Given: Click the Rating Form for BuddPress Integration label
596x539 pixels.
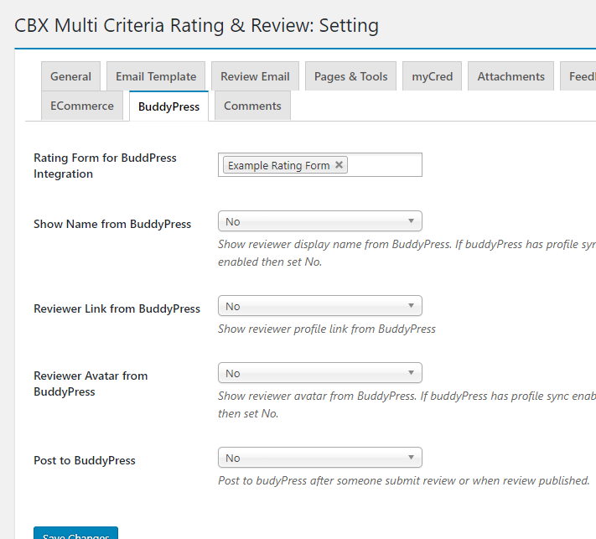Looking at the screenshot, I should [x=105, y=166].
